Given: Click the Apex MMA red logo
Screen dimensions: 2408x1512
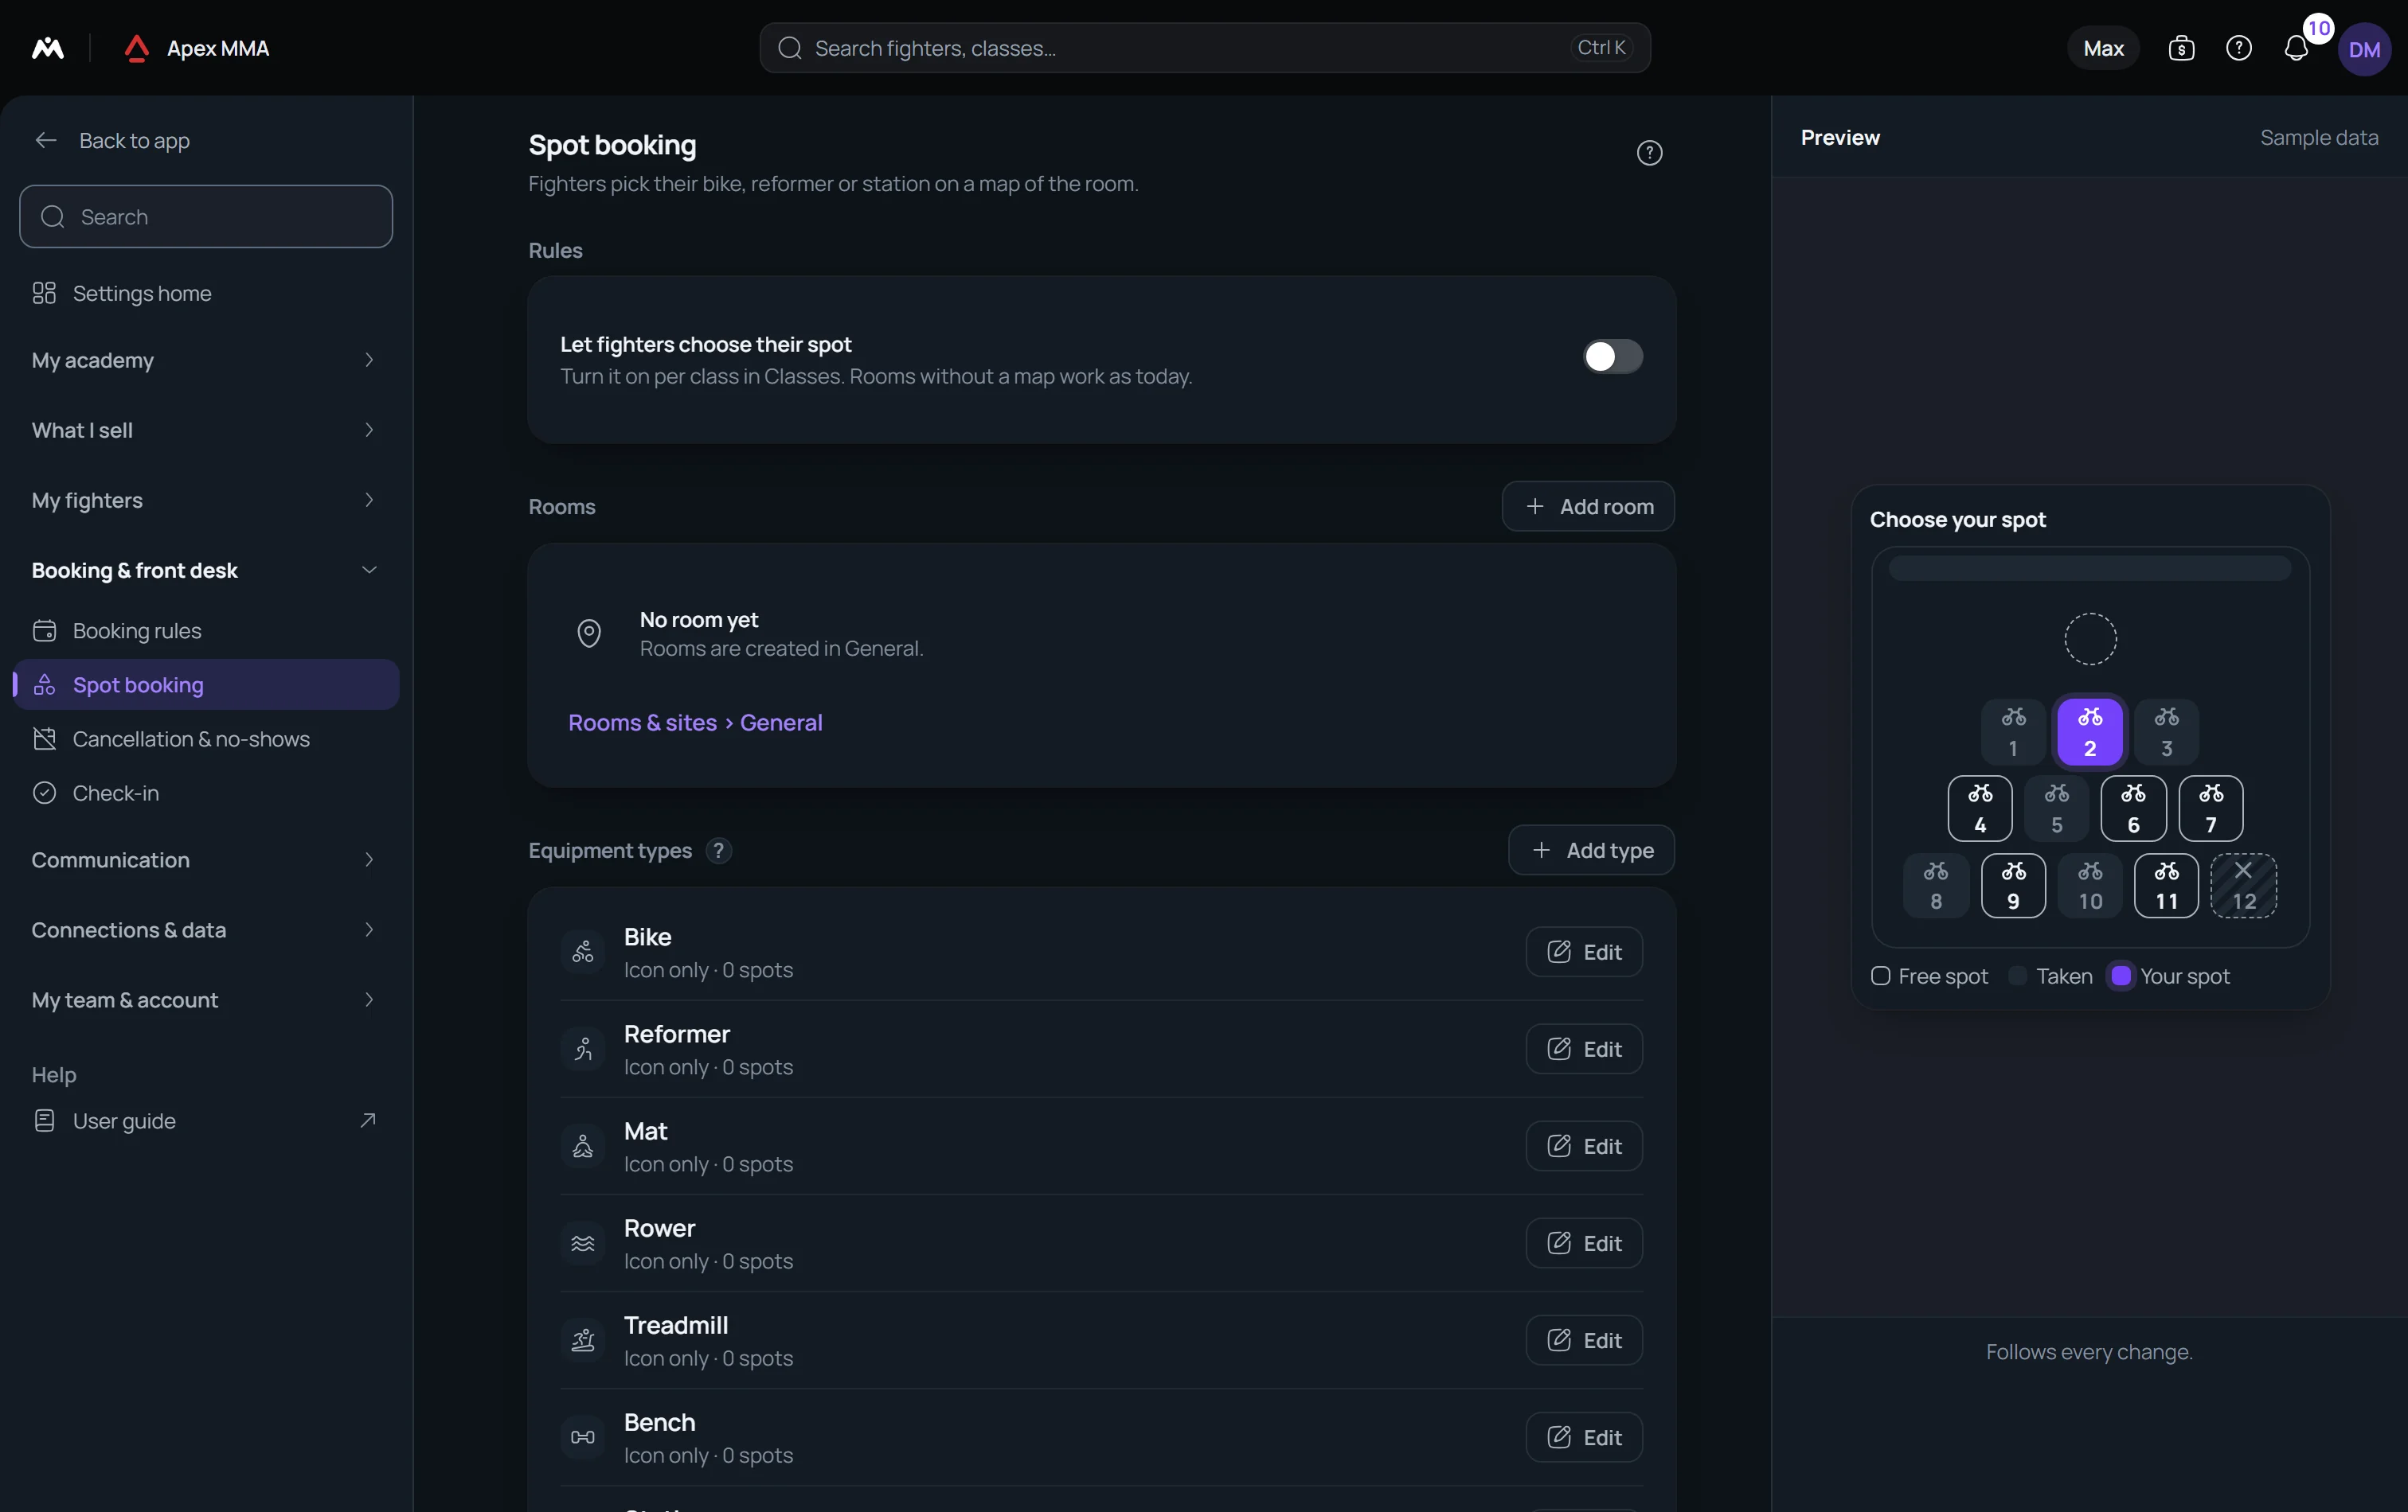Looking at the screenshot, I should 136,48.
